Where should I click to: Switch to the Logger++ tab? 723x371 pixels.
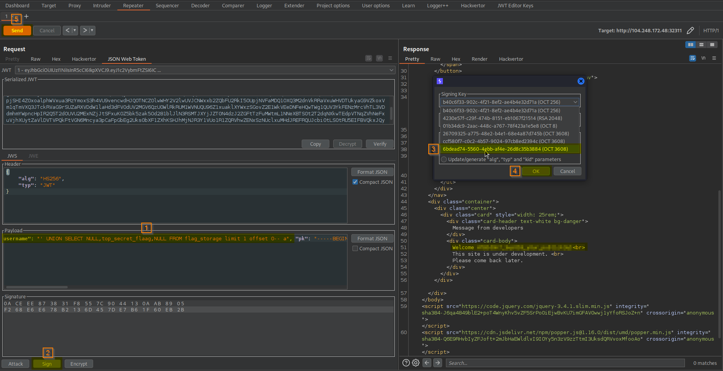tap(437, 5)
